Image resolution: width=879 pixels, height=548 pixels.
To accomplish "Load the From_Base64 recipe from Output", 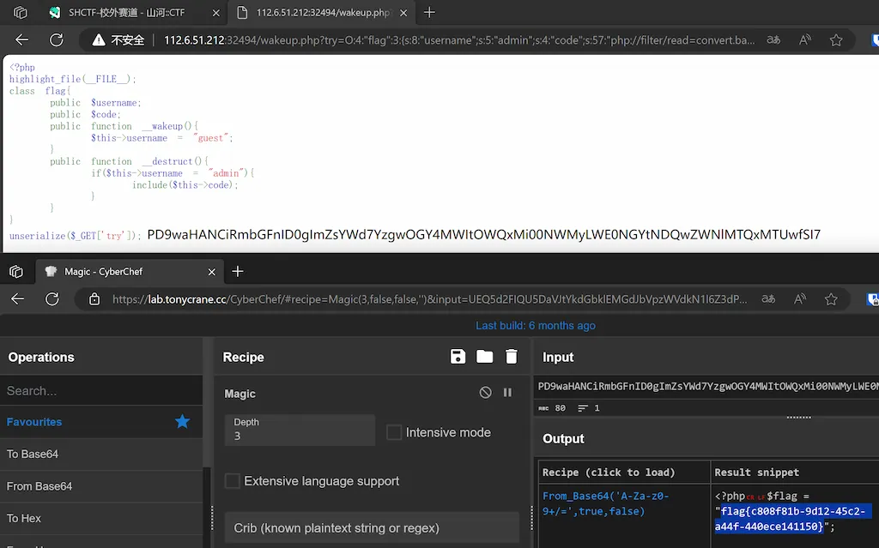I will pyautogui.click(x=605, y=503).
